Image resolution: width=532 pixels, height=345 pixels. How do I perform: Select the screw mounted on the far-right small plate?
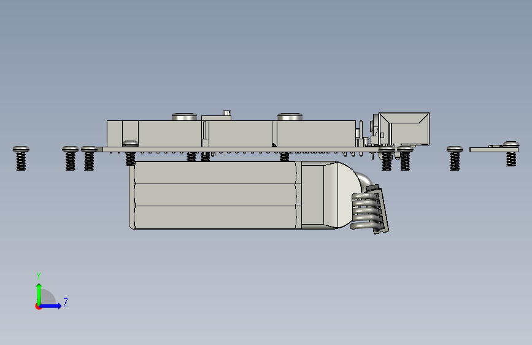click(511, 153)
